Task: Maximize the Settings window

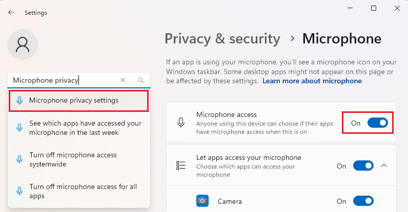Action: 373,8
